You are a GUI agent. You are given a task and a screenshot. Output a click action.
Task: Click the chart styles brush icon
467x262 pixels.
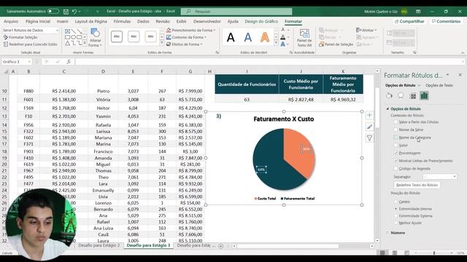pos(369,127)
